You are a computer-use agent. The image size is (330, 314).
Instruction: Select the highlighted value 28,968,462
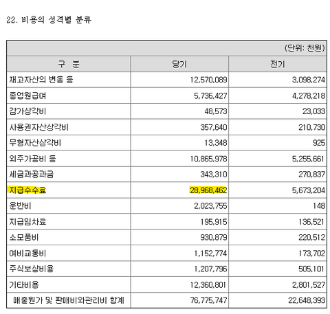click(208, 190)
